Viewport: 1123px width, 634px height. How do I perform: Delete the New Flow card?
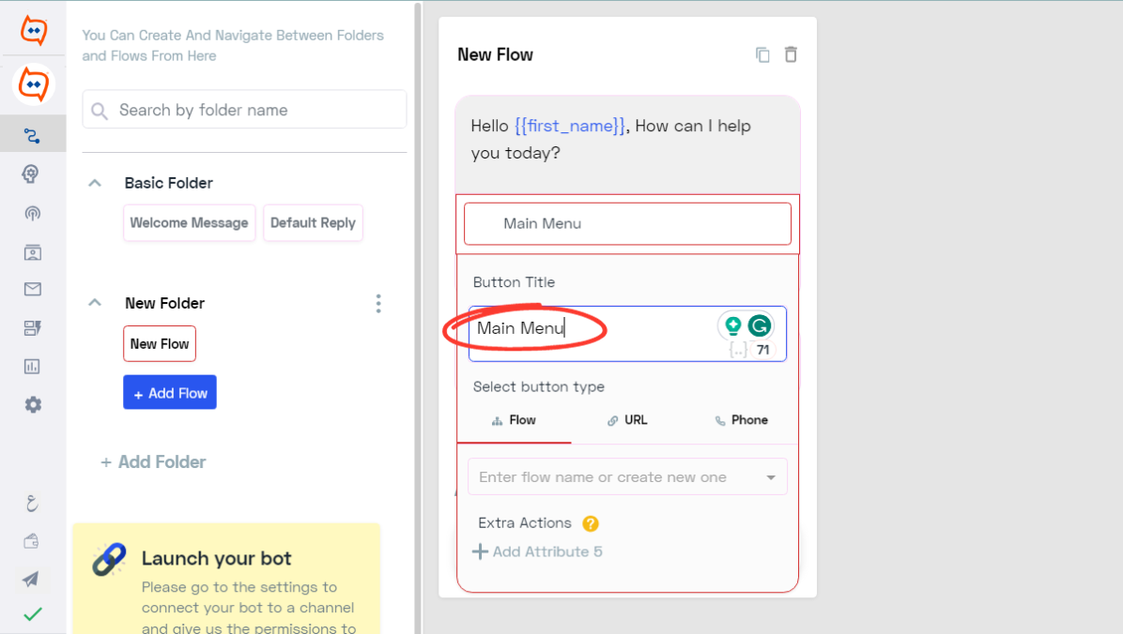[x=791, y=54]
